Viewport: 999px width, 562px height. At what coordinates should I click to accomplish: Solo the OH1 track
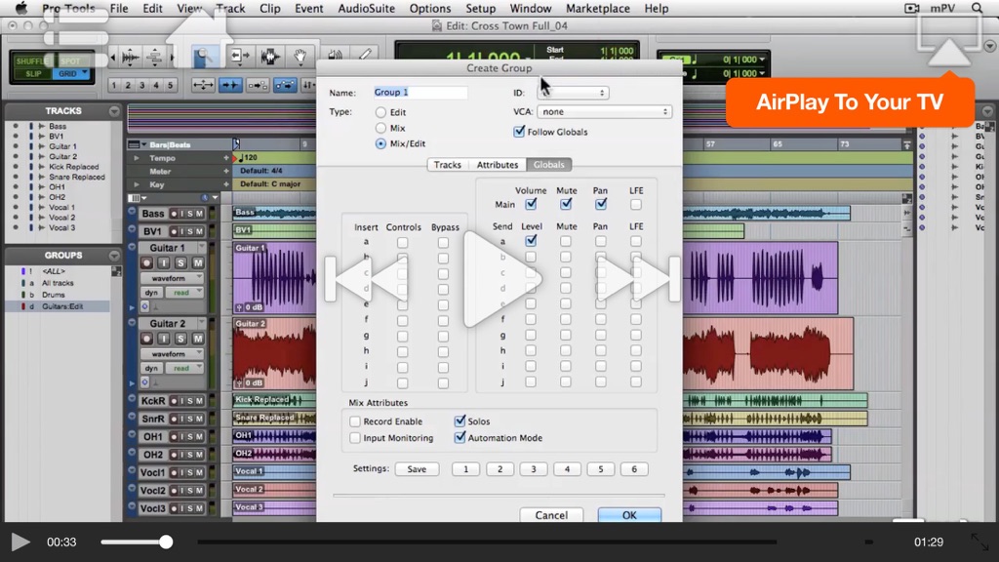tap(190, 436)
